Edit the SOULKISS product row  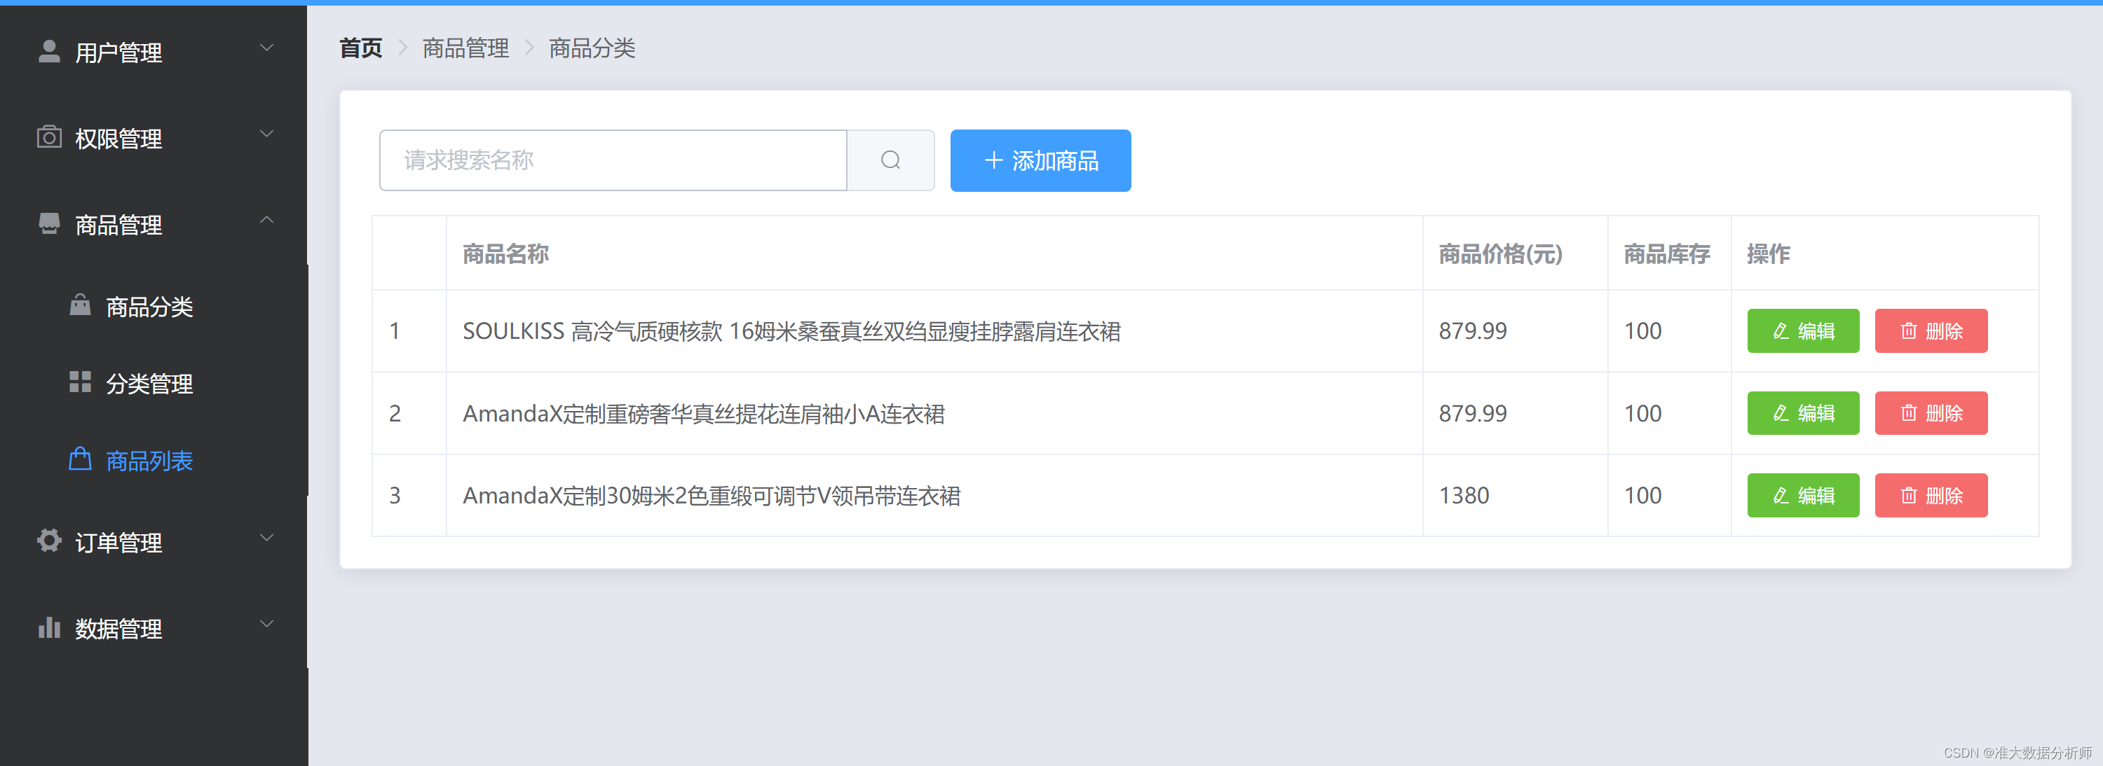click(1802, 330)
